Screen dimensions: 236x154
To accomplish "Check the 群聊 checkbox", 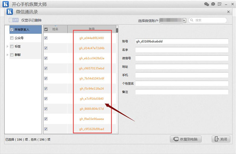I will click(12, 55).
